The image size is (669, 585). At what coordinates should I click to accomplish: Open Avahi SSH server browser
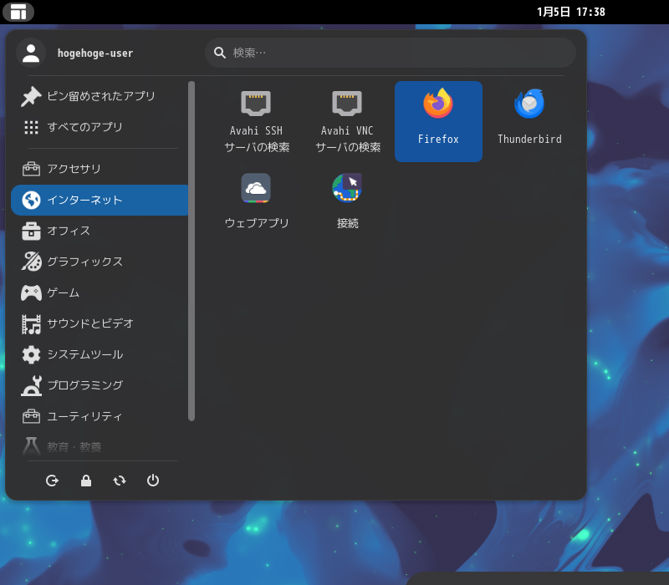point(256,121)
